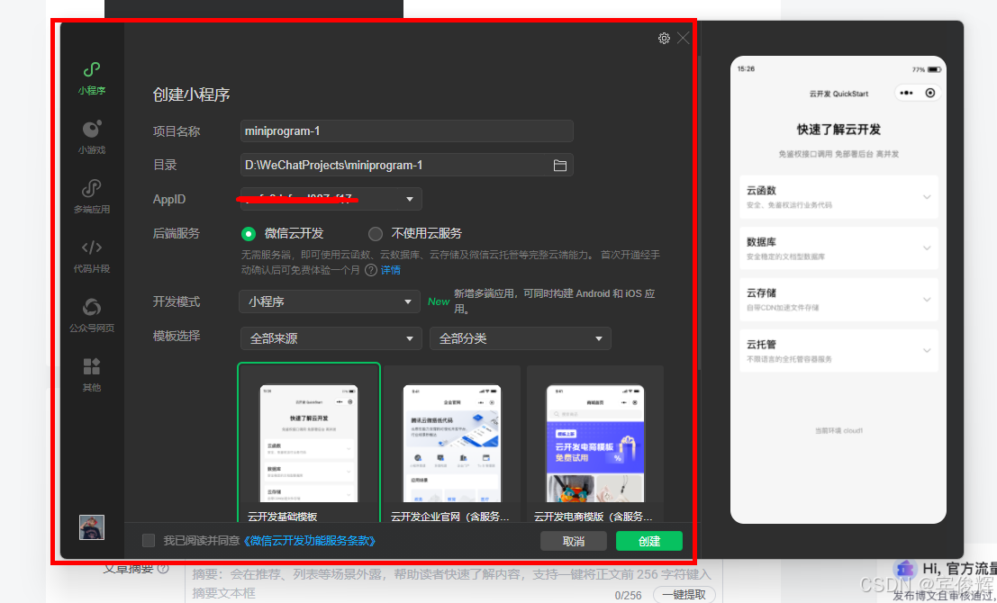Screen dimensions: 997x603
Task: Open the 开发模式 小程序 dropdown
Action: coord(330,301)
